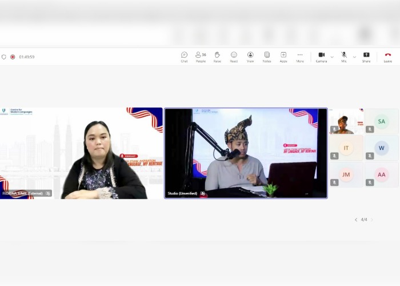Go to previous participants page

pyautogui.click(x=355, y=220)
